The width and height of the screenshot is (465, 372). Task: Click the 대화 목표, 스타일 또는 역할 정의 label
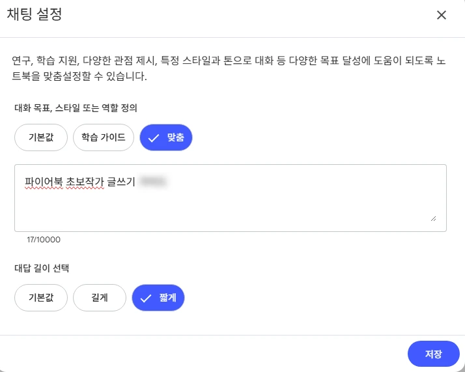[x=76, y=107]
